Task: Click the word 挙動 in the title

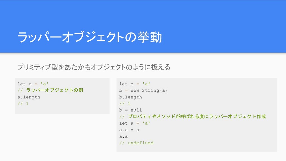Action: 150,37
